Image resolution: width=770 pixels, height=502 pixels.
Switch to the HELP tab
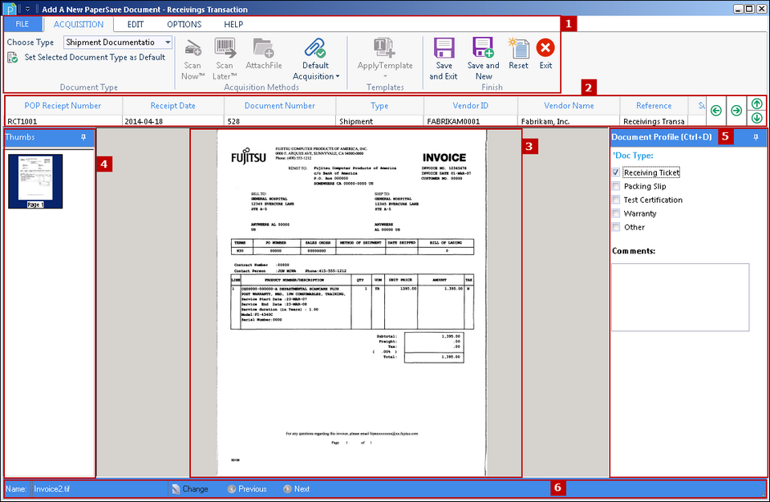233,24
